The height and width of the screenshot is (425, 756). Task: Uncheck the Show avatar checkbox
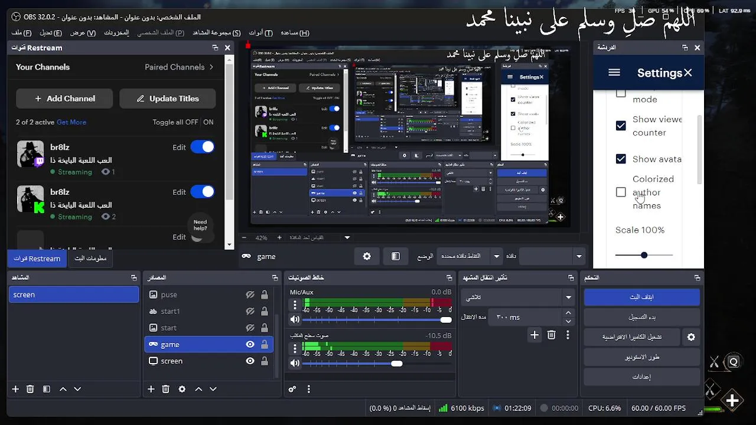(621, 159)
